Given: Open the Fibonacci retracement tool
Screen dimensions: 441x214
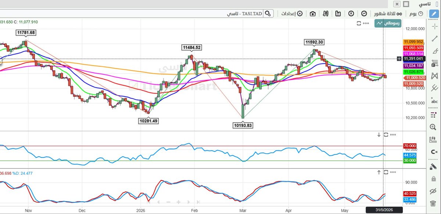Looking at the screenshot, I should click(x=435, y=63).
